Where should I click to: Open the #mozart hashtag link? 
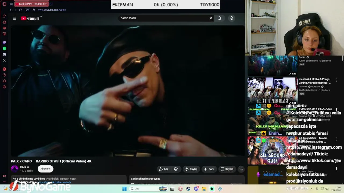coord(64,179)
